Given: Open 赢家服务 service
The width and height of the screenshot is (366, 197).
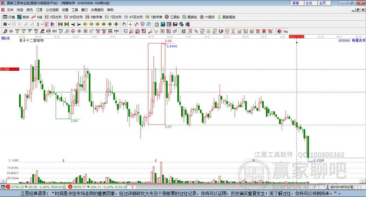Looking at the screenshot, I should point(226,17).
